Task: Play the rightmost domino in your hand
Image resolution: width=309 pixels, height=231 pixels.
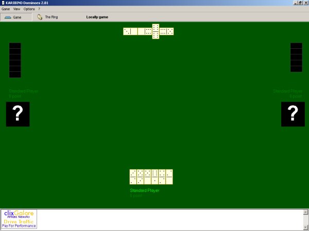Action: point(169,177)
